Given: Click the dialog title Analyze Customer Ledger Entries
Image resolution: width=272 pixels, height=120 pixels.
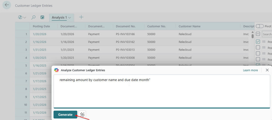Looking at the screenshot, I should tap(83, 70).
